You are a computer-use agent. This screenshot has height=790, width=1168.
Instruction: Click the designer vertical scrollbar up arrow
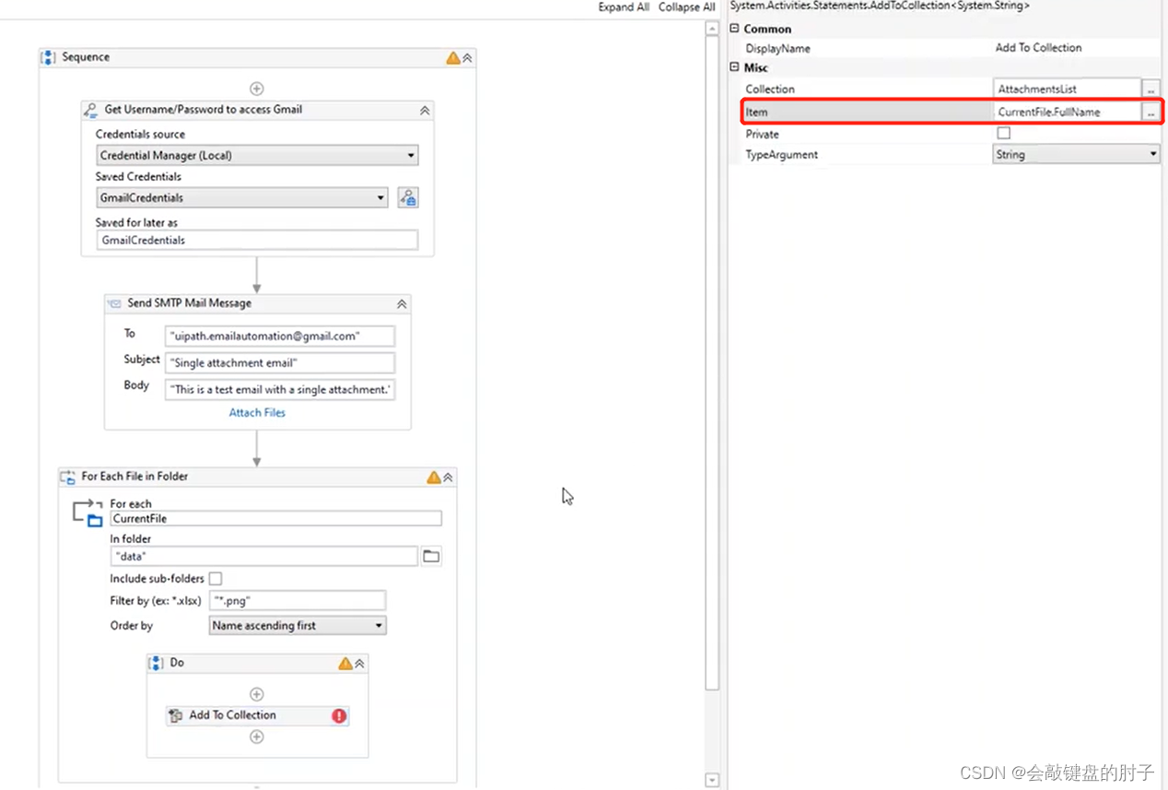tap(711, 29)
